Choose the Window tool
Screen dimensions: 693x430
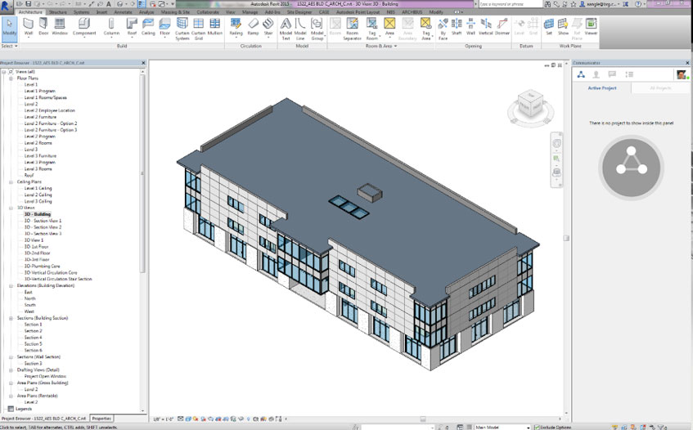(x=60, y=27)
